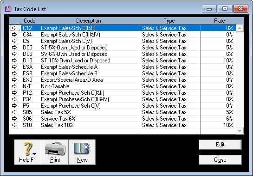Viewport: 253px width, 176px height.
Task: Click arrow icon beside code D05
Action: click(14, 48)
